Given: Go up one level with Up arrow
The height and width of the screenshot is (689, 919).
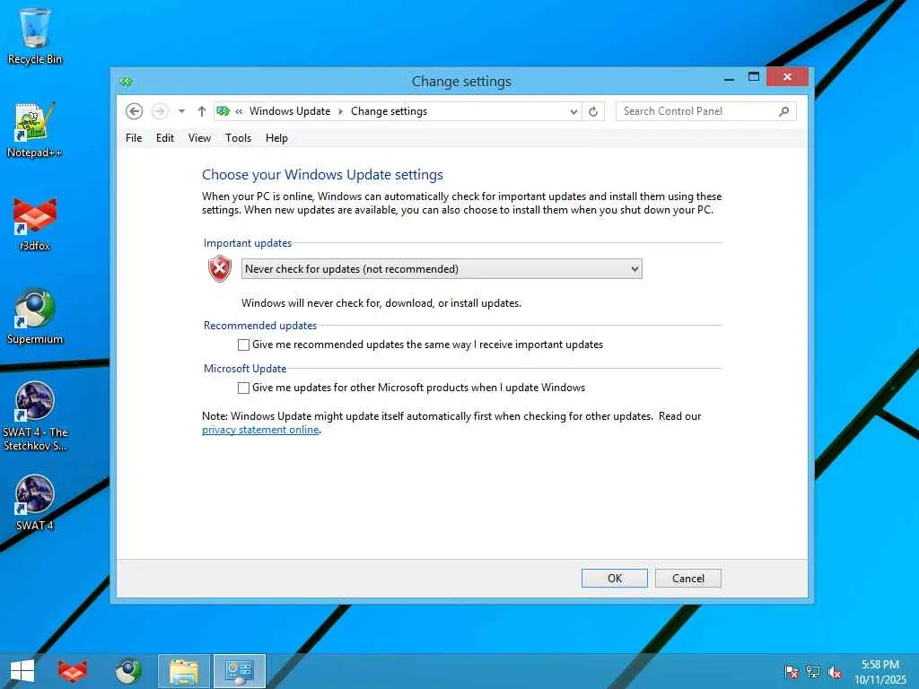Looking at the screenshot, I should pos(202,111).
